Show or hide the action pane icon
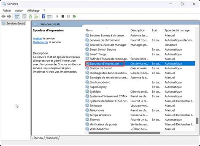200x146 pixels. tap(49, 17)
